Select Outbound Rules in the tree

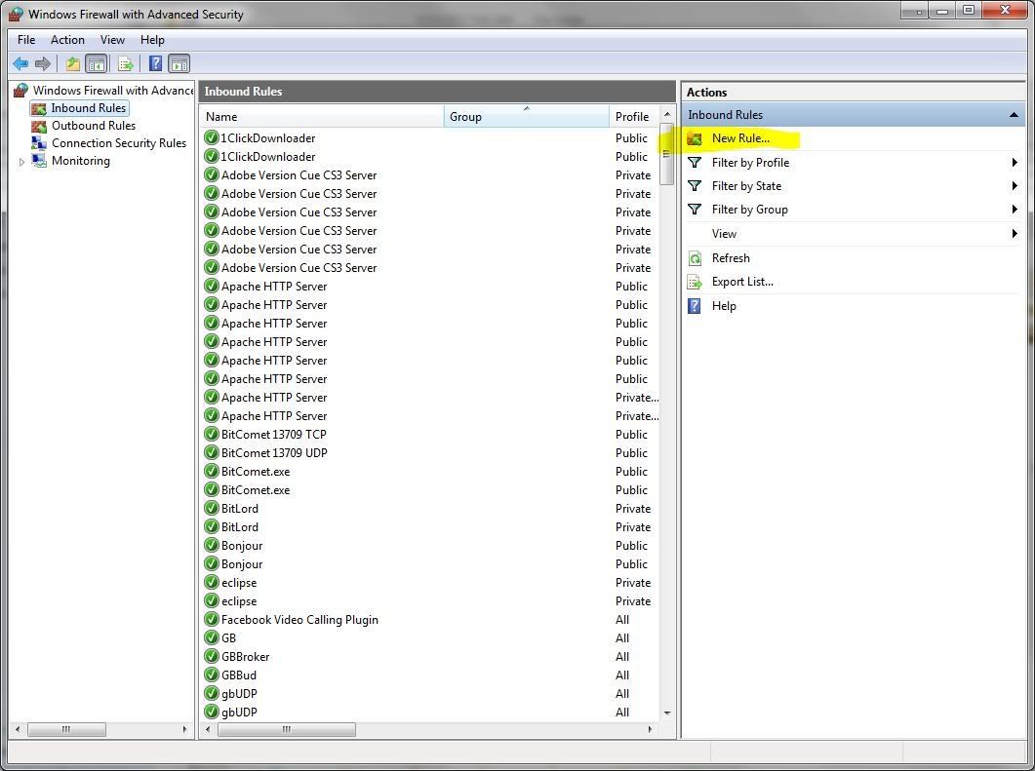tap(93, 126)
